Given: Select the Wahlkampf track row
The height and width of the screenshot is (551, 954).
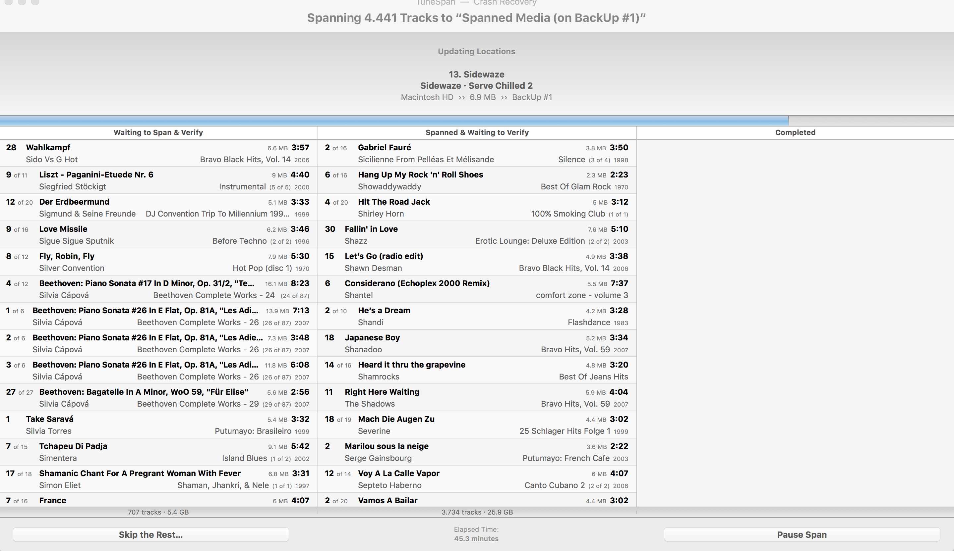Looking at the screenshot, I should coord(158,153).
